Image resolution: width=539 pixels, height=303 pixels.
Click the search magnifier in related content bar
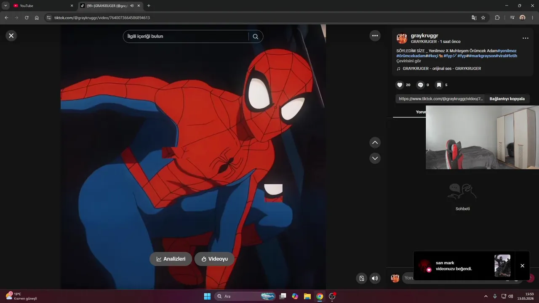point(256,37)
